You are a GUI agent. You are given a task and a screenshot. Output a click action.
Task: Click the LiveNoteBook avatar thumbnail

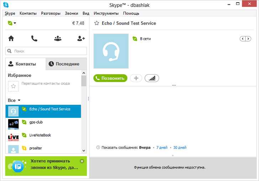pos(14,137)
